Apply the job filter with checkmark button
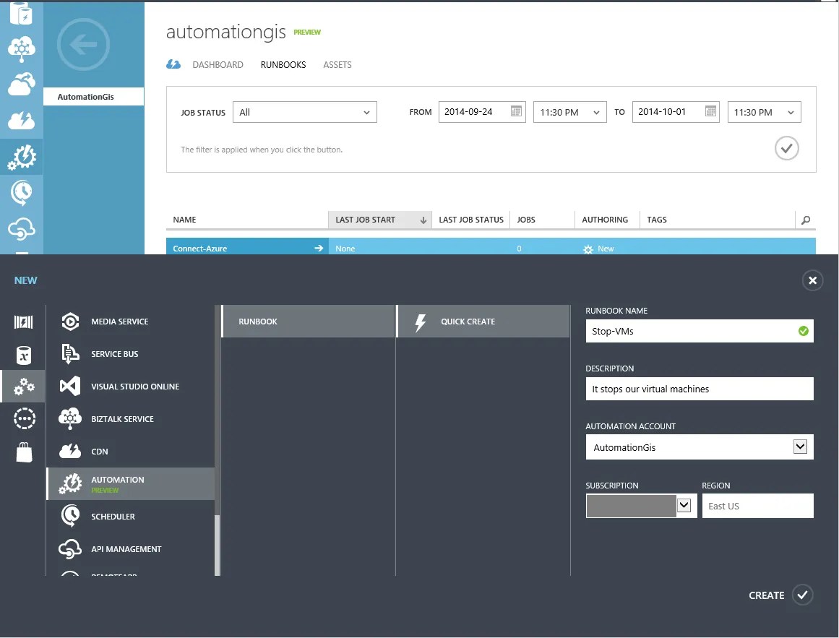This screenshot has width=839, height=638. pyautogui.click(x=786, y=148)
